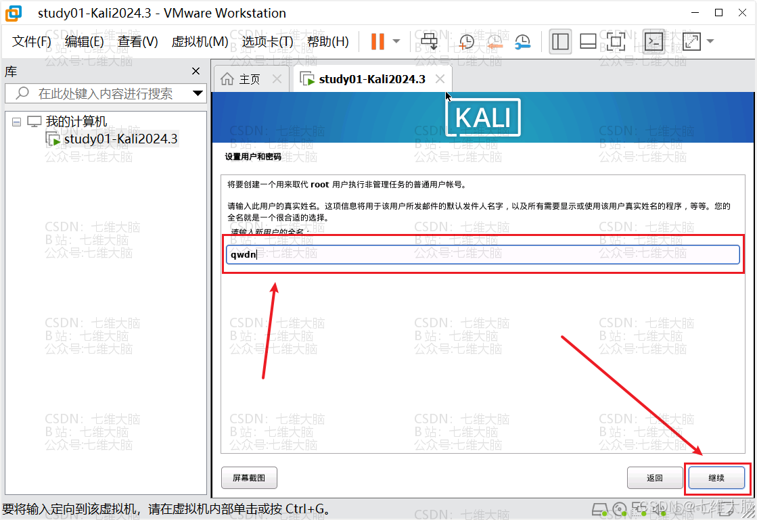Screen dimensions: 757x520
Task: Select study01-Kali2024.3 in the library tree
Action: (x=120, y=139)
